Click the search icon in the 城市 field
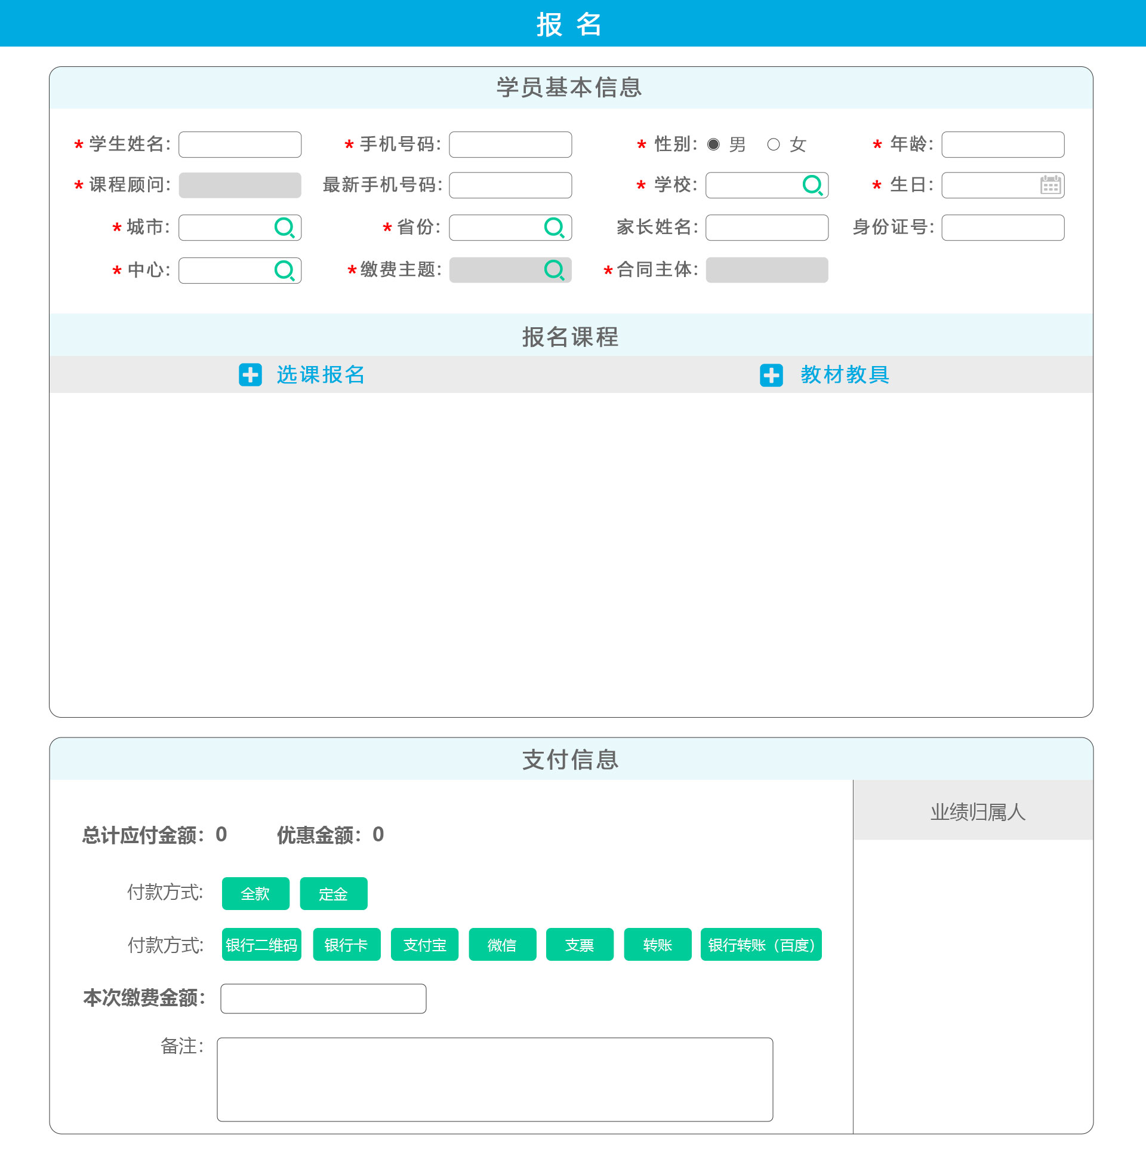The width and height of the screenshot is (1146, 1165). 284,228
